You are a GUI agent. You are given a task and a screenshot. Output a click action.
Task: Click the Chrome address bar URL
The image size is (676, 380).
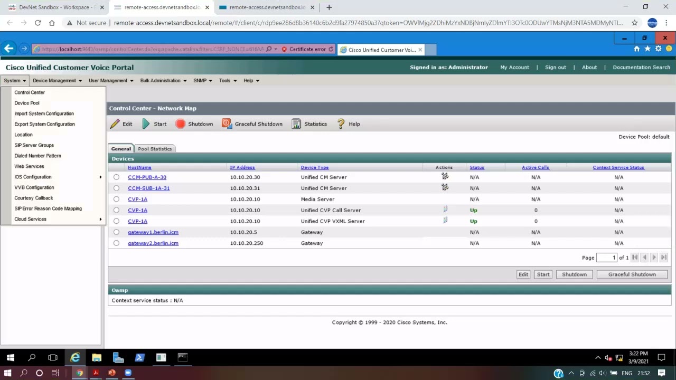[368, 23]
